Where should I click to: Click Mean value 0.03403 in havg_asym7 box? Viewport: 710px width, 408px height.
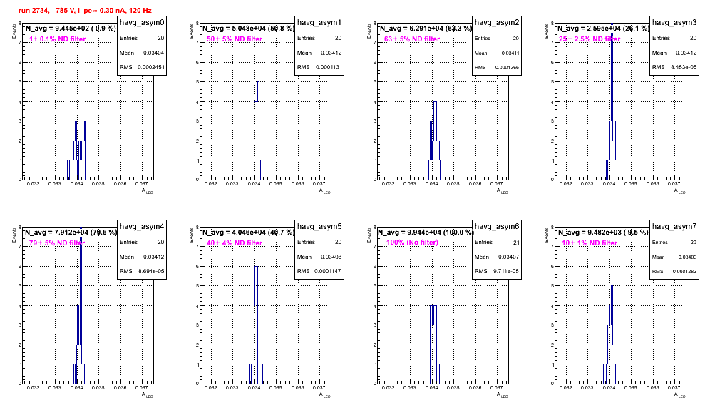click(688, 257)
